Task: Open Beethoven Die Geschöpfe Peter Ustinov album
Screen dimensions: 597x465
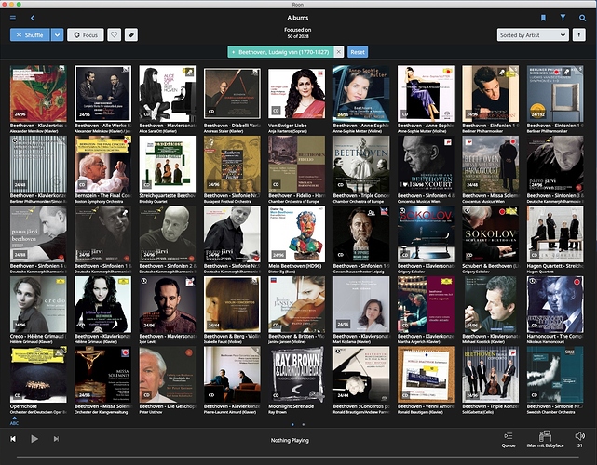Action: click(x=168, y=375)
